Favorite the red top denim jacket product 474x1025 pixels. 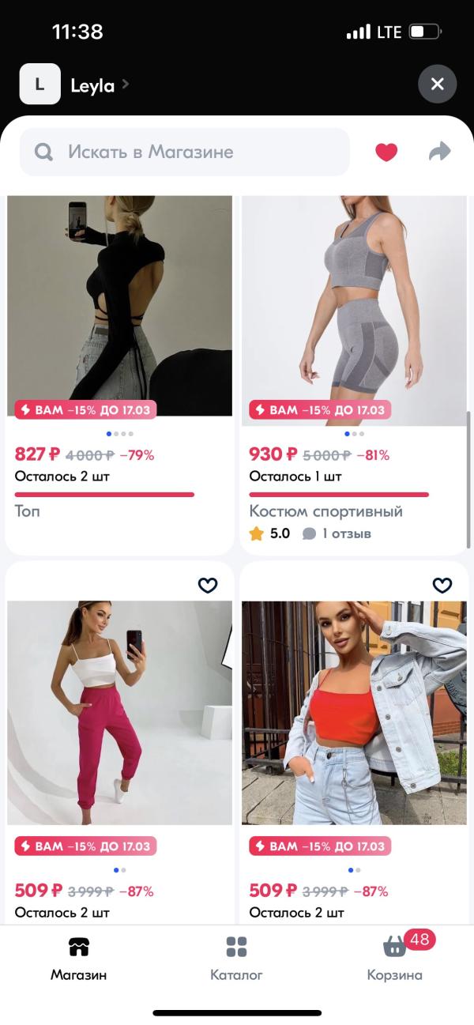tap(442, 585)
